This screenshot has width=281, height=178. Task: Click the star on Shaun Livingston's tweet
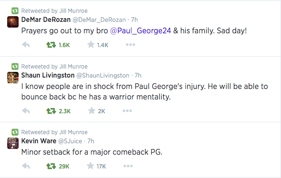(x=92, y=110)
